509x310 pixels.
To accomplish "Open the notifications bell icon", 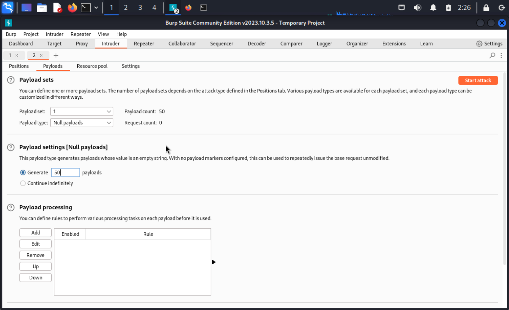I will tap(433, 8).
